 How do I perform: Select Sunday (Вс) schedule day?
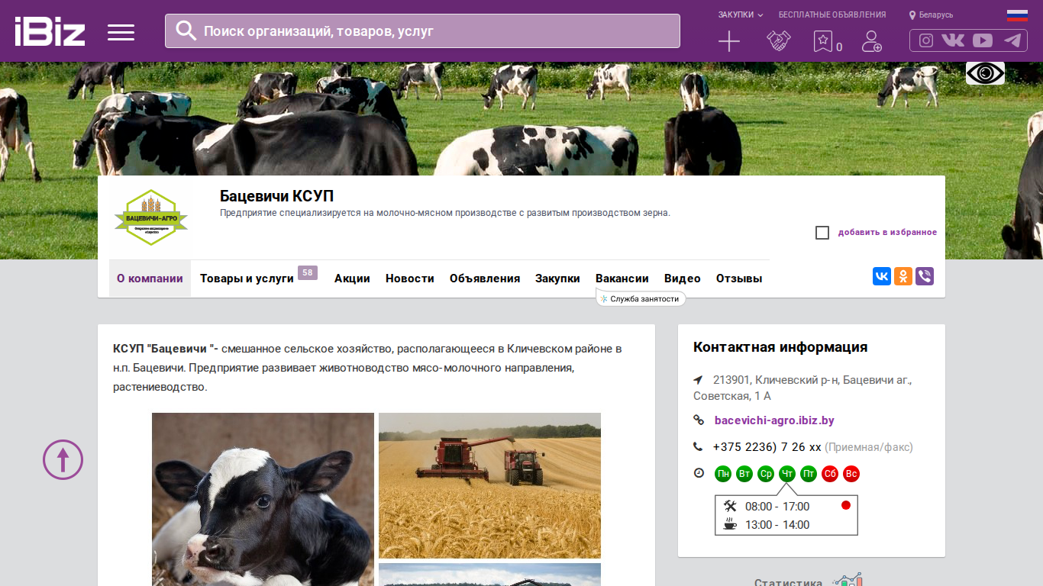pyautogui.click(x=851, y=474)
